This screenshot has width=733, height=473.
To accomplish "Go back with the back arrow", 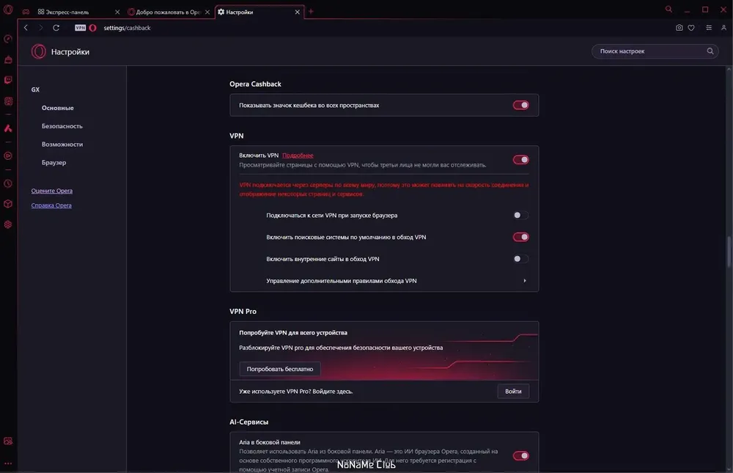I will (26, 28).
